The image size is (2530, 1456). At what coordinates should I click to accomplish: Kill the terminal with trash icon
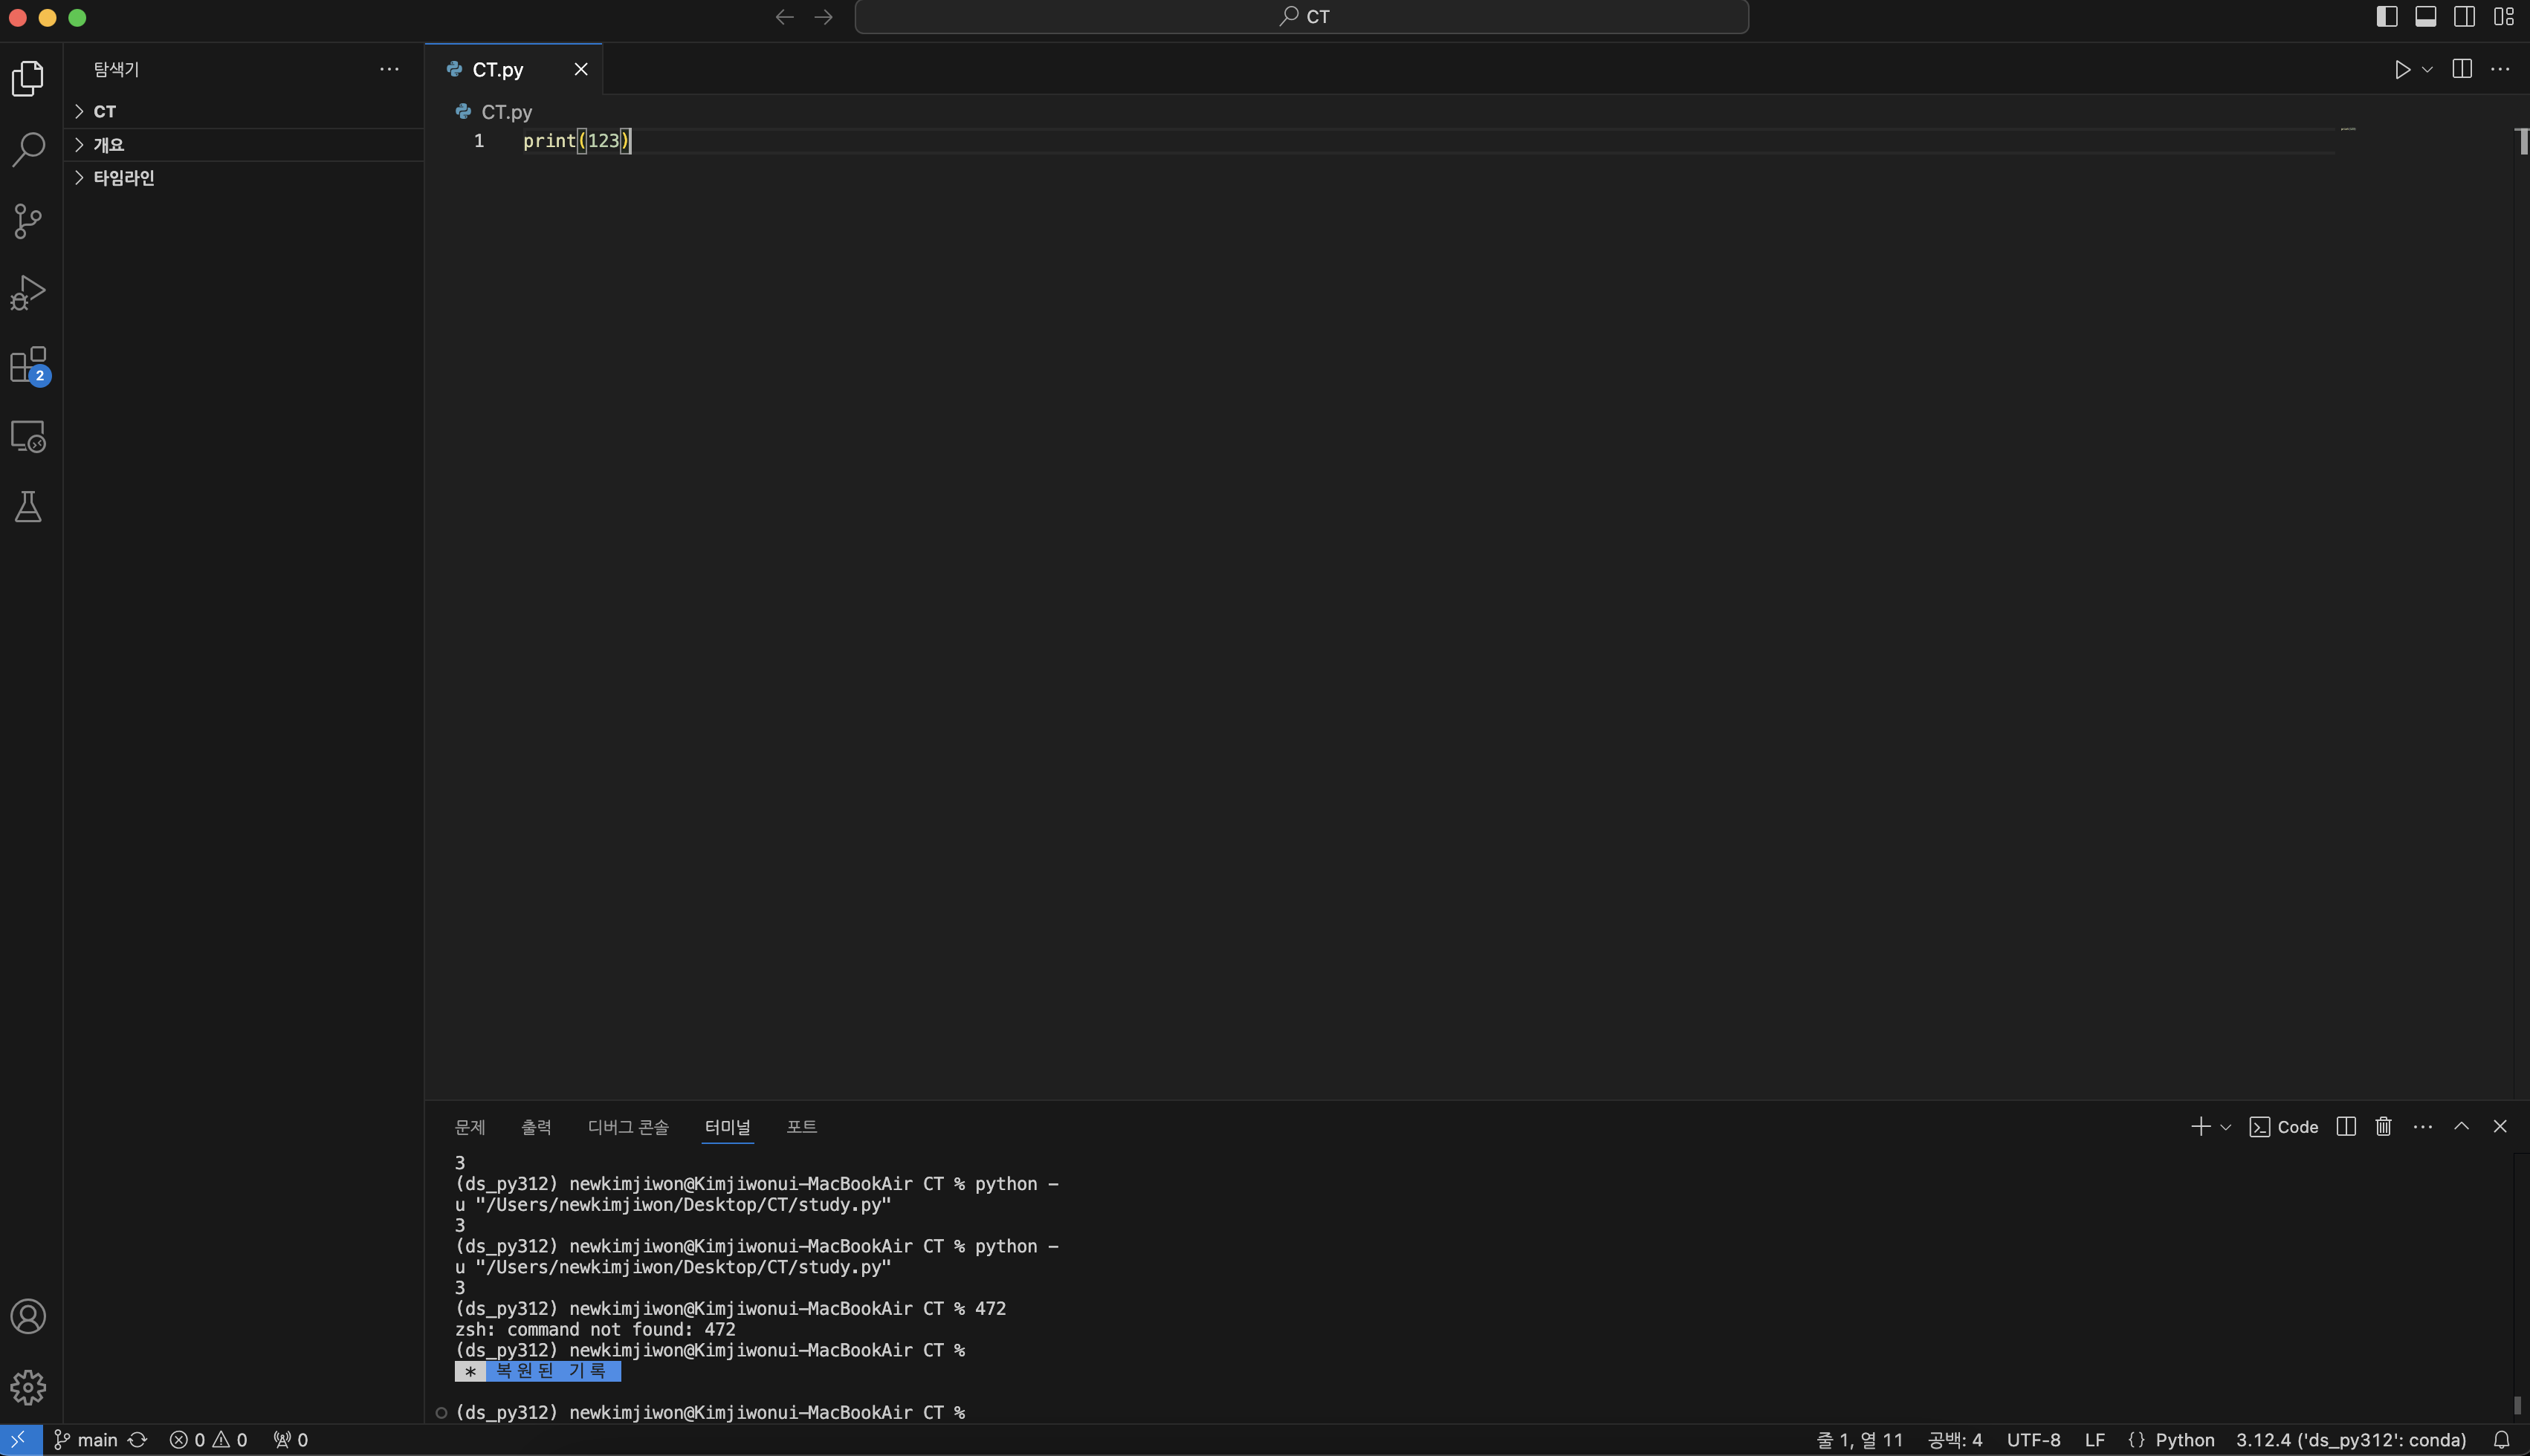pyautogui.click(x=2384, y=1127)
